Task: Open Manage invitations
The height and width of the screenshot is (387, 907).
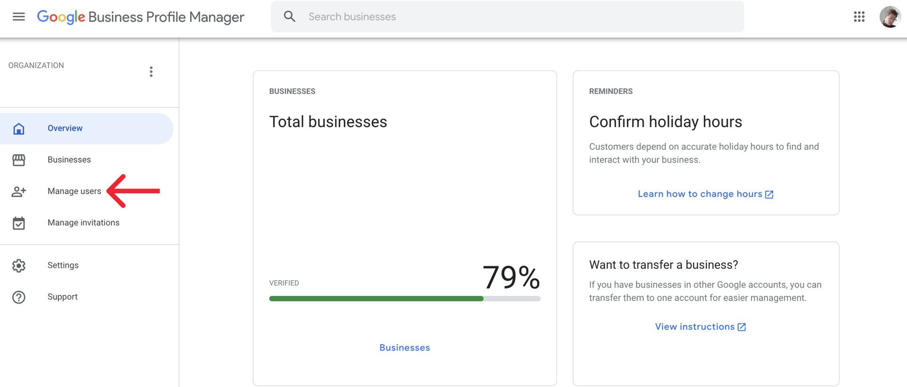Action: pos(84,223)
